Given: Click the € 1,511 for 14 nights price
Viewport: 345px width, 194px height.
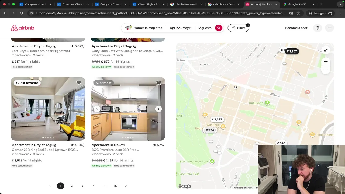Looking at the screenshot, I should [x=27, y=160].
